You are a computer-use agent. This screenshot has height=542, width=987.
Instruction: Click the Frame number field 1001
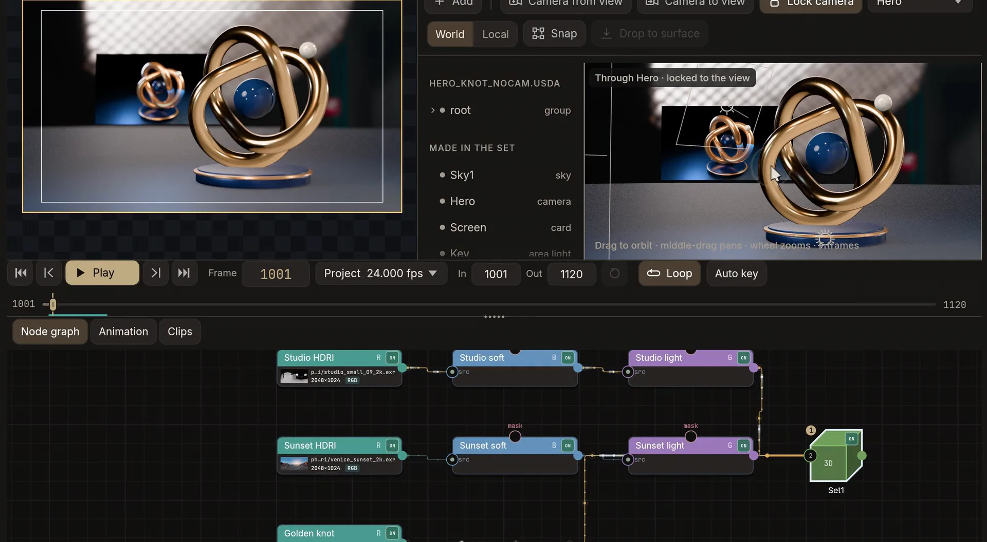pos(276,274)
